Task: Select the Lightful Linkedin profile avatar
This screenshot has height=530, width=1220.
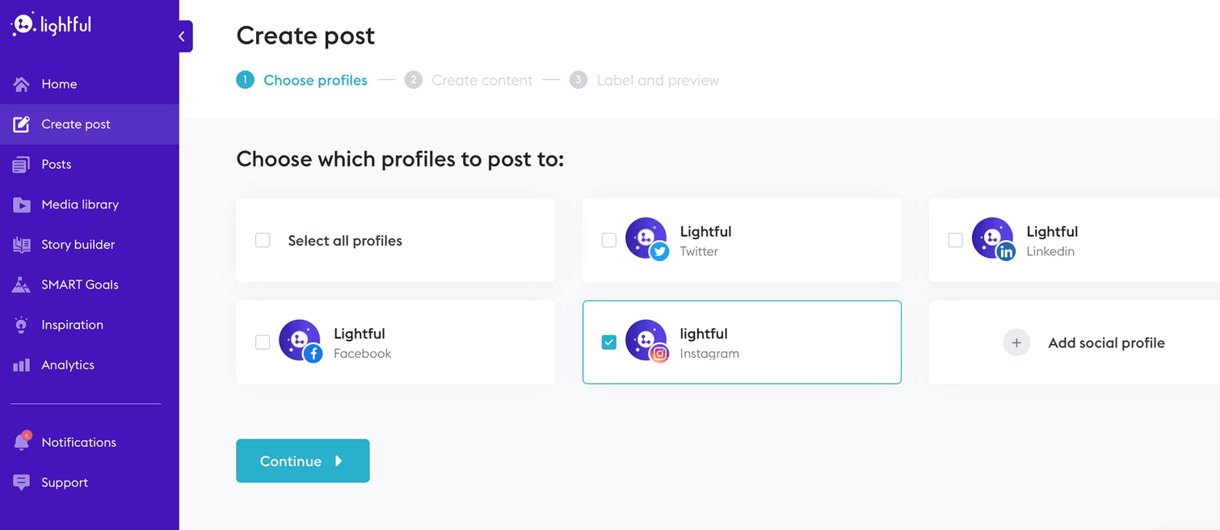Action: (x=992, y=238)
